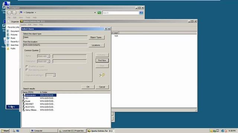Select the Guest user icon in results
This screenshot has width=238, height=133.
(x=23, y=101)
